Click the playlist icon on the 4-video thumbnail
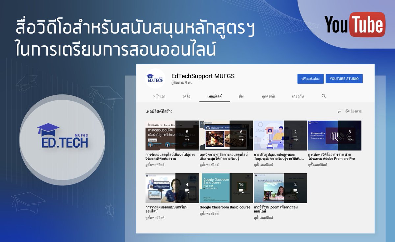This screenshot has height=242, width=395. pyautogui.click(x=187, y=191)
